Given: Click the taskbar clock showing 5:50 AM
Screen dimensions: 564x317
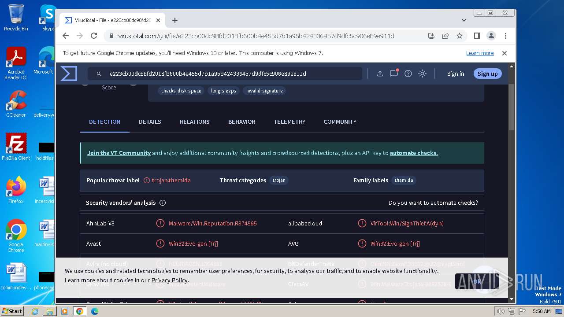Looking at the screenshot, I should coord(542,311).
